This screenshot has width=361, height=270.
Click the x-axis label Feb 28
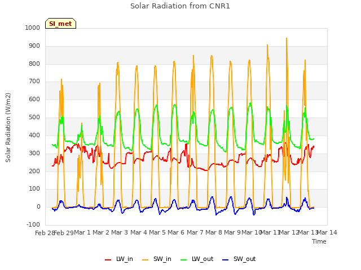click(x=45, y=233)
